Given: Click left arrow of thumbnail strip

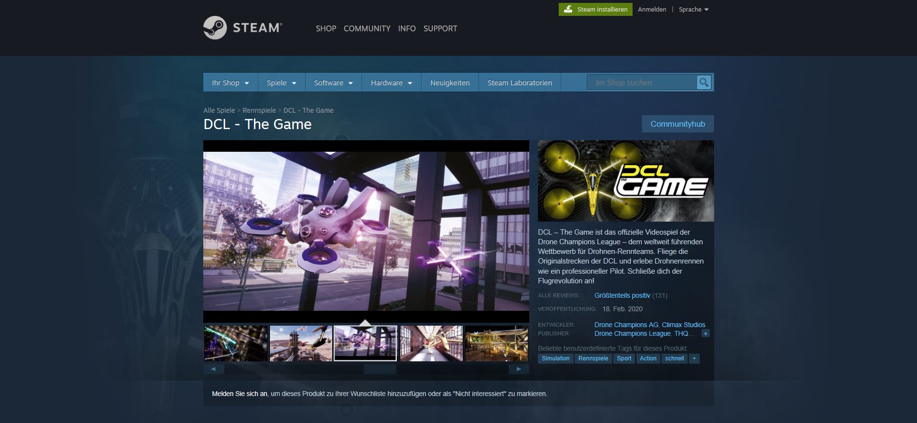Looking at the screenshot, I should 213,369.
